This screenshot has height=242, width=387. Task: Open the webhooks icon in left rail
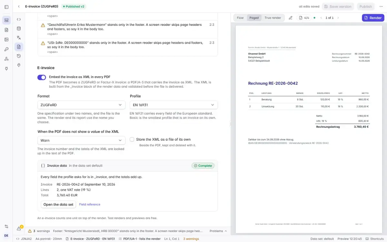coord(6,59)
